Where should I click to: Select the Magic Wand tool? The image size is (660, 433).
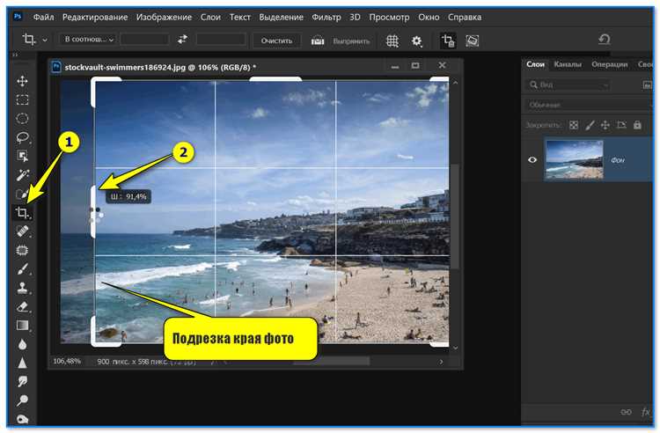pos(23,174)
